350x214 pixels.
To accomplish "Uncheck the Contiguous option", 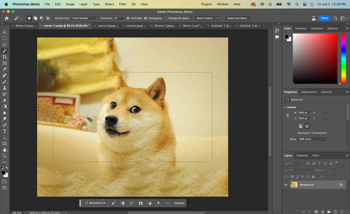I will point(146,18).
